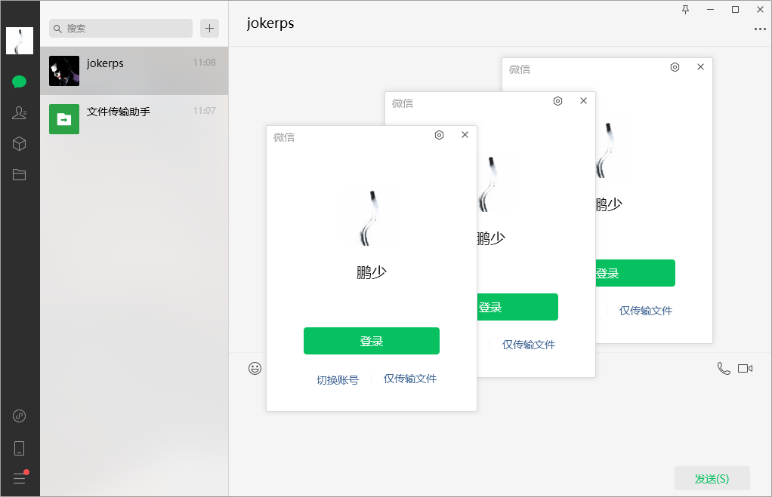
Task: Close the middle login dialog
Action: click(583, 101)
